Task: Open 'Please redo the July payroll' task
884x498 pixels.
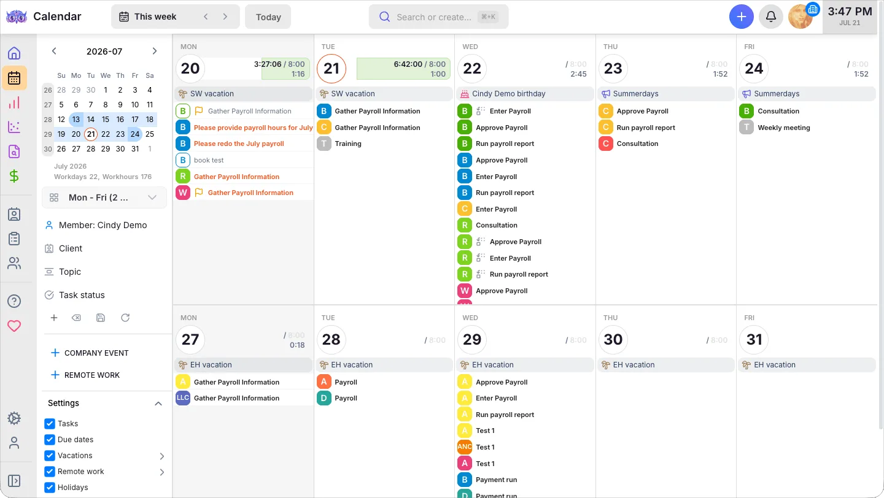Action: pos(239,144)
